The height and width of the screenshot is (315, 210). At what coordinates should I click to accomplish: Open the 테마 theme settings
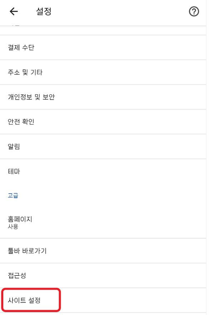[x=14, y=171]
